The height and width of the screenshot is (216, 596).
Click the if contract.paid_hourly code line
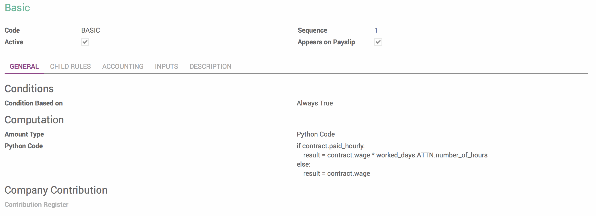coord(331,146)
